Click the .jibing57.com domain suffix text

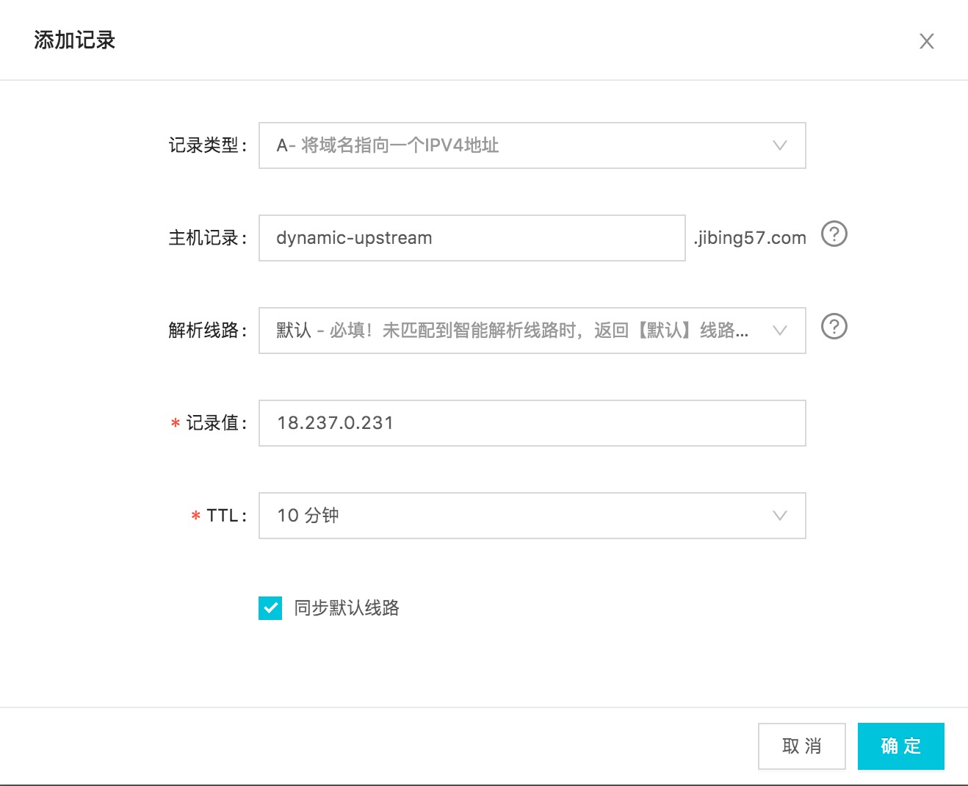click(x=750, y=238)
